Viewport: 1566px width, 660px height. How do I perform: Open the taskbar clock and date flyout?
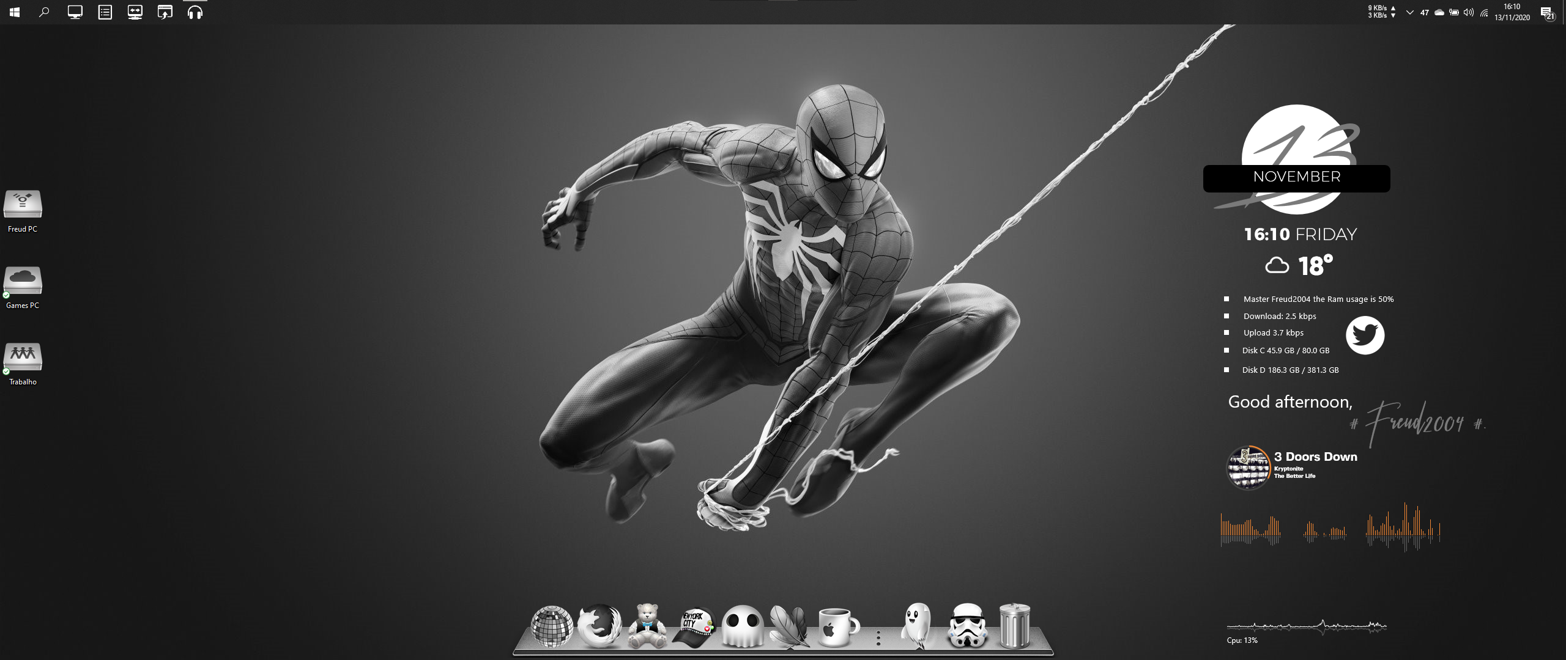(1512, 12)
